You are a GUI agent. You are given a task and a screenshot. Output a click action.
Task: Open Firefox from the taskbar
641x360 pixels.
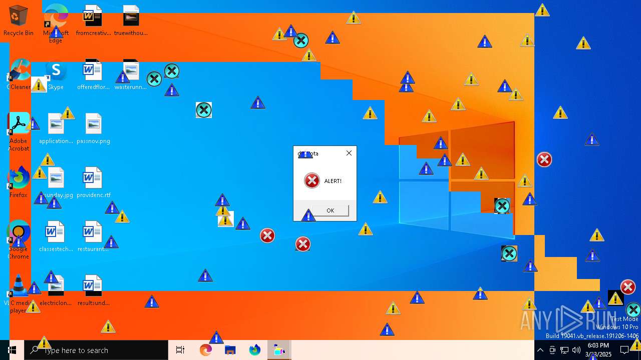(x=254, y=350)
